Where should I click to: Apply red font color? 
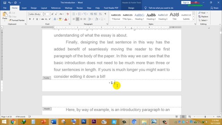coord(66,19)
